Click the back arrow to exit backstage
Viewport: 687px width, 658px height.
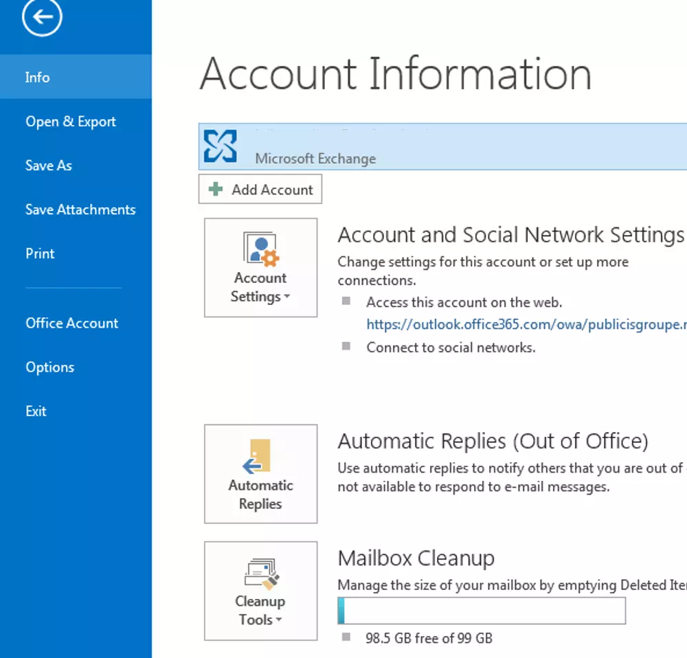pyautogui.click(x=42, y=19)
